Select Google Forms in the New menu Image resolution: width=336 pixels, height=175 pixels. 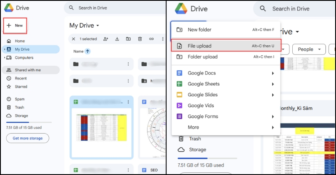point(226,116)
